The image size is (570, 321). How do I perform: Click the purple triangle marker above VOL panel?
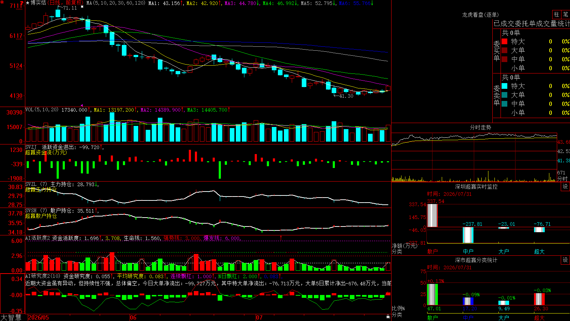[x=82, y=105]
